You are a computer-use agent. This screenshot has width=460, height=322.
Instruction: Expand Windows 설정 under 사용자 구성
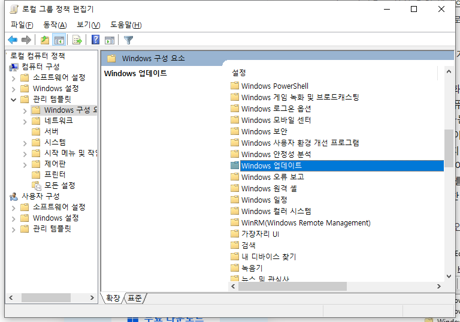[x=14, y=219]
